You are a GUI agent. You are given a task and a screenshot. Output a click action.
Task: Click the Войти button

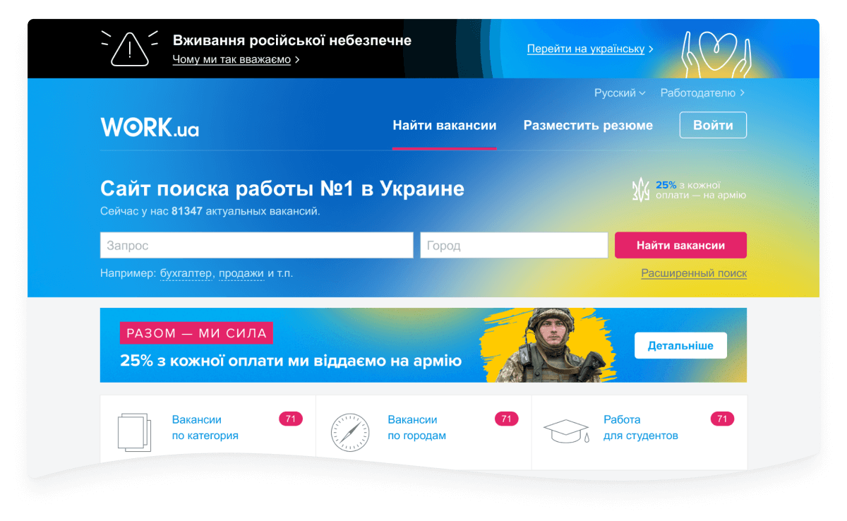pos(713,125)
